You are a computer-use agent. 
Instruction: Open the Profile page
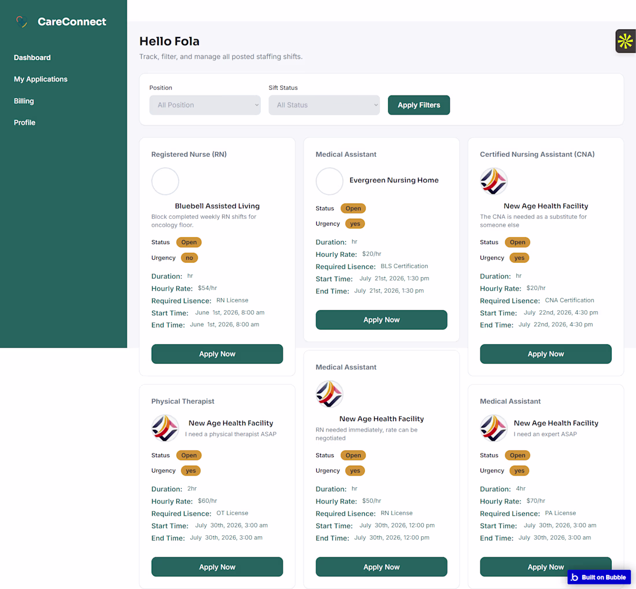click(x=25, y=123)
